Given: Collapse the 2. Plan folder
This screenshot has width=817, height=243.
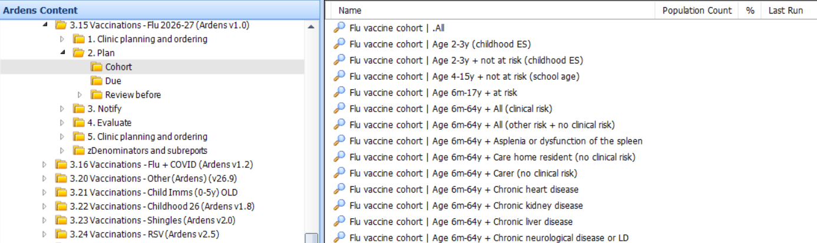Looking at the screenshot, I should coord(63,53).
